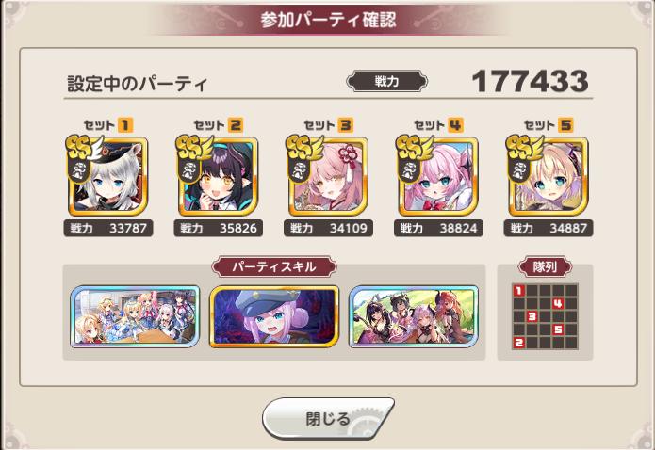
Task: Click the total 戦力 badge near 177433
Action: click(x=386, y=81)
